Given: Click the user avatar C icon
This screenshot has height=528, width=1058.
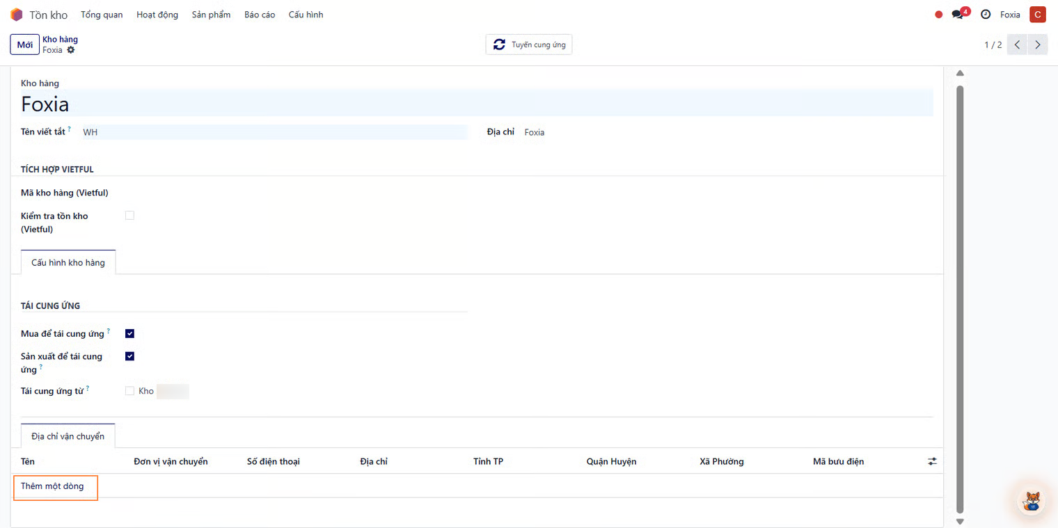Looking at the screenshot, I should tap(1037, 15).
